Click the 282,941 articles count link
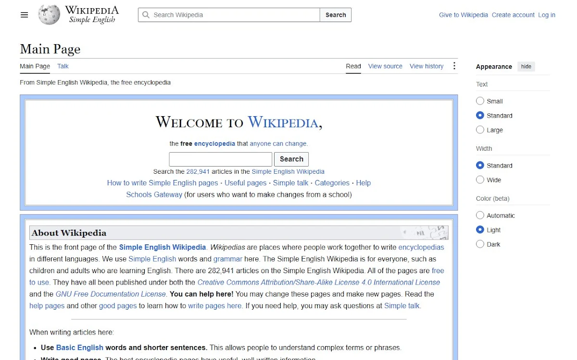 (x=198, y=171)
